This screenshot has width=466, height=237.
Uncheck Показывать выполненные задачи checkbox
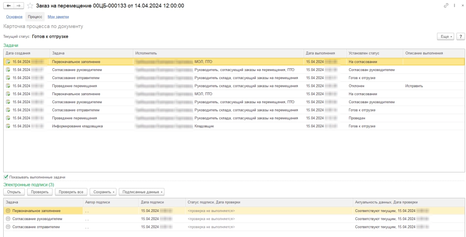pos(6,177)
